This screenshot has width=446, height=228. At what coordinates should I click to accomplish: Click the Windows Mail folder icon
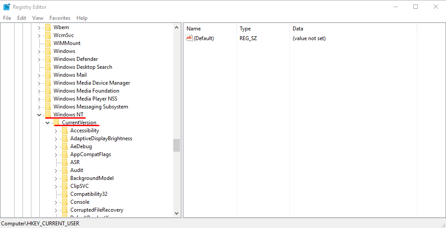48,75
